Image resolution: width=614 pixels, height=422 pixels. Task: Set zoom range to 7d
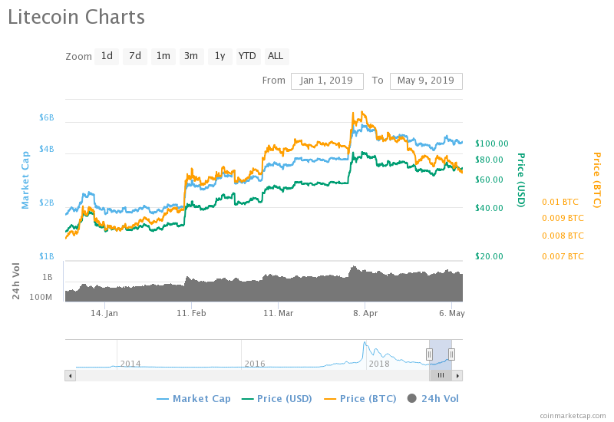(x=135, y=56)
